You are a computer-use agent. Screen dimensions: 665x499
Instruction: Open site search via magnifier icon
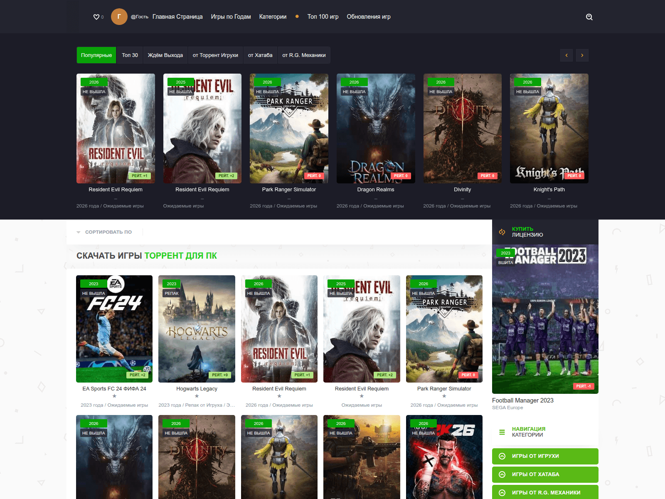(x=589, y=17)
